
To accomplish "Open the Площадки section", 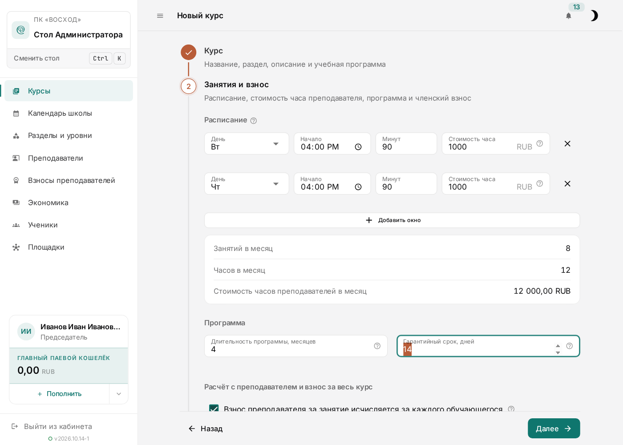I will [69, 247].
